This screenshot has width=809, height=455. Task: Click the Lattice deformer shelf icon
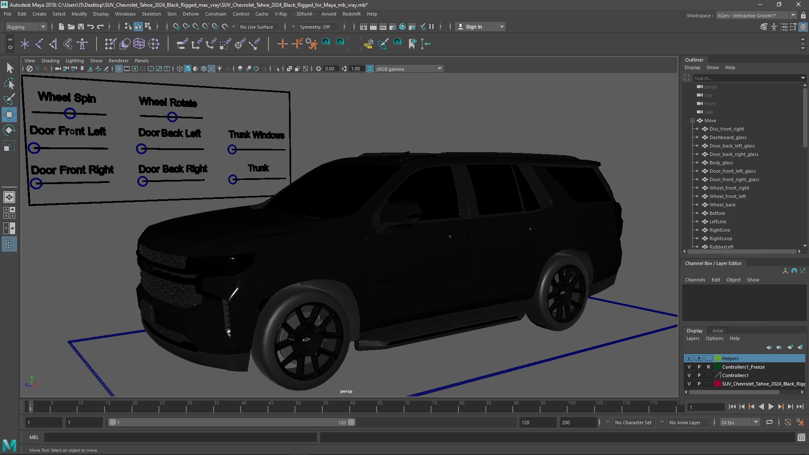coord(139,44)
